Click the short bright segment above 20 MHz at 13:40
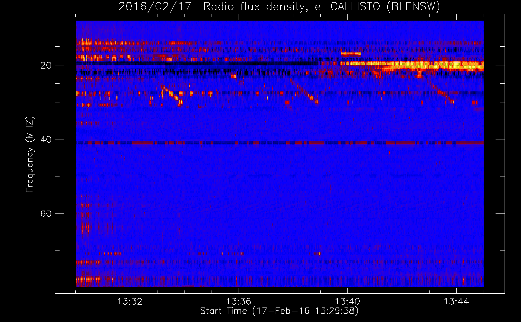The height and width of the screenshot is (322, 521). [351, 54]
